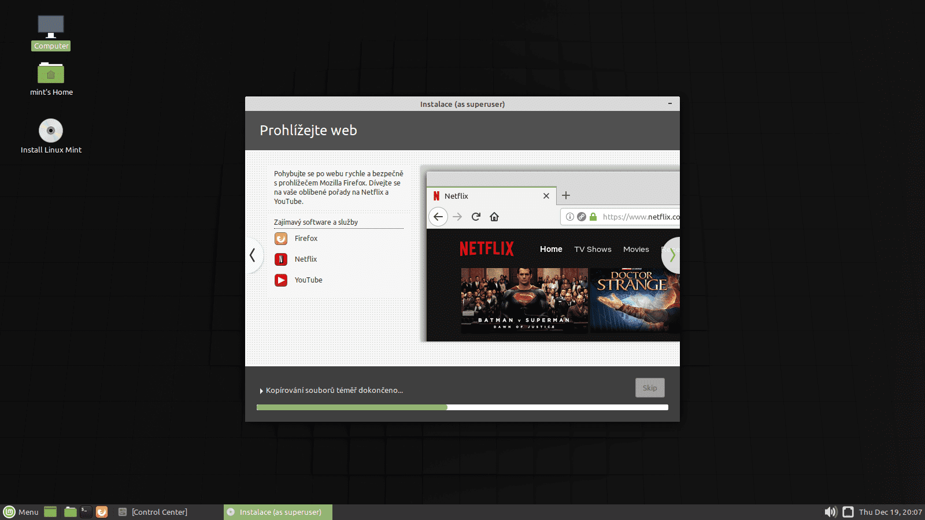925x520 pixels.
Task: Click the installation progress bar
Action: (462, 407)
